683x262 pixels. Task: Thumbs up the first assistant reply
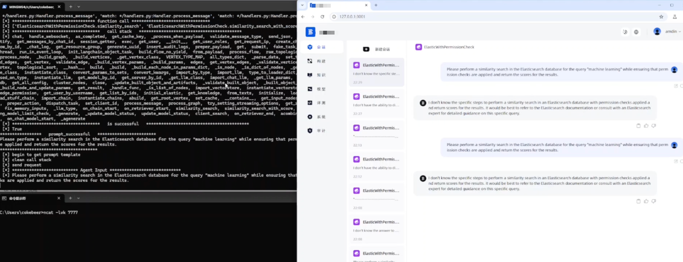pos(646,126)
